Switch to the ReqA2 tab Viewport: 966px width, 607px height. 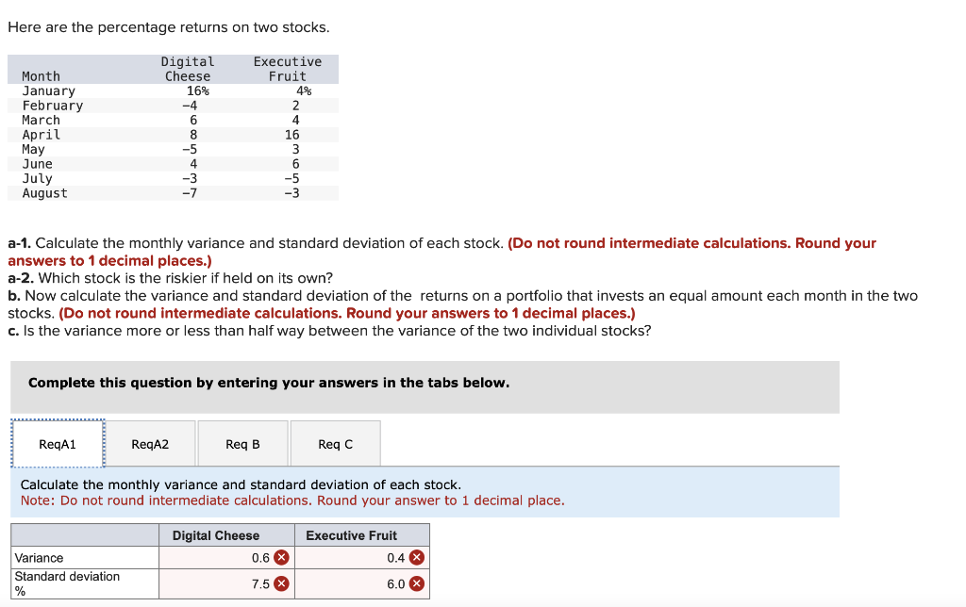point(150,444)
